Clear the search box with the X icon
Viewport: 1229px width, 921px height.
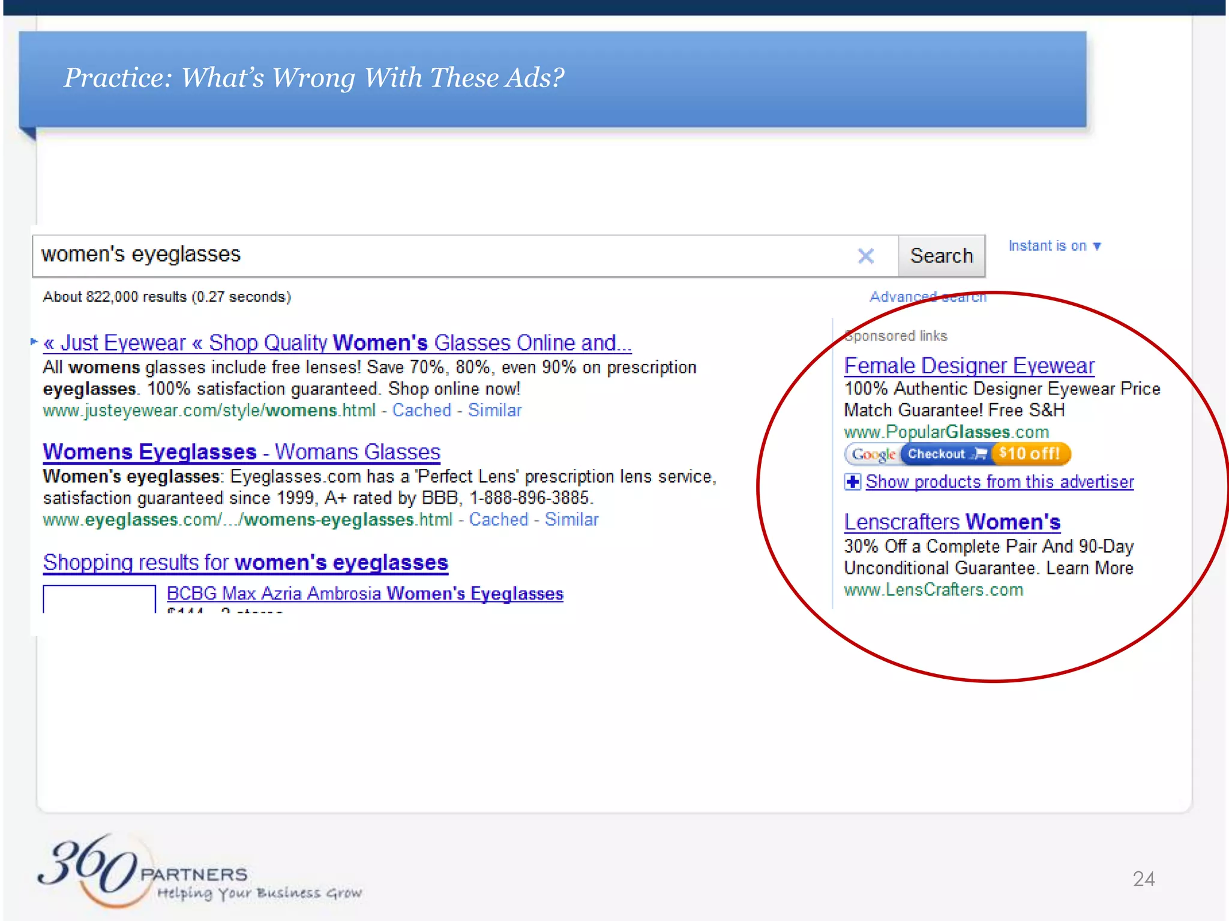[x=865, y=256]
